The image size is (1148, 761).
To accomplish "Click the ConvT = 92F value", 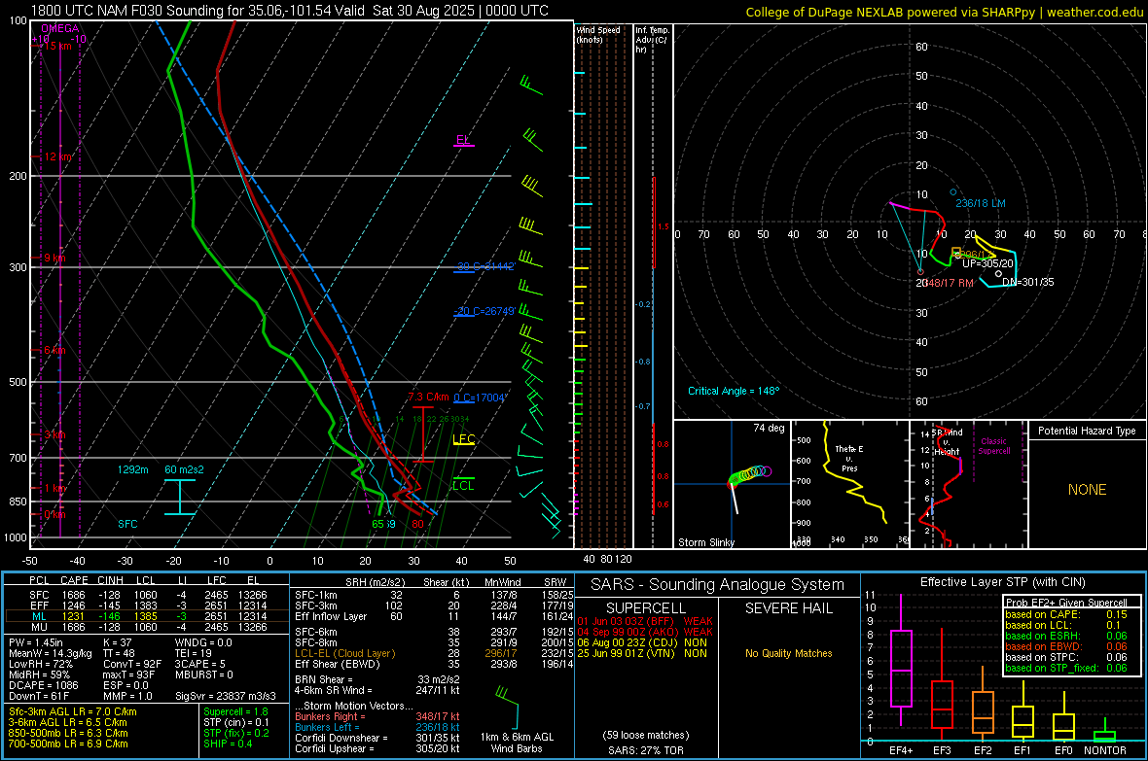I will click(x=132, y=665).
